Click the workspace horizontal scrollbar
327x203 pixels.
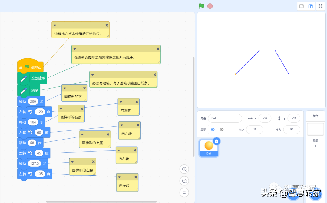coord(101,202)
